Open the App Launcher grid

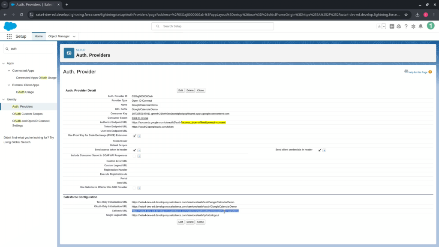9,36
